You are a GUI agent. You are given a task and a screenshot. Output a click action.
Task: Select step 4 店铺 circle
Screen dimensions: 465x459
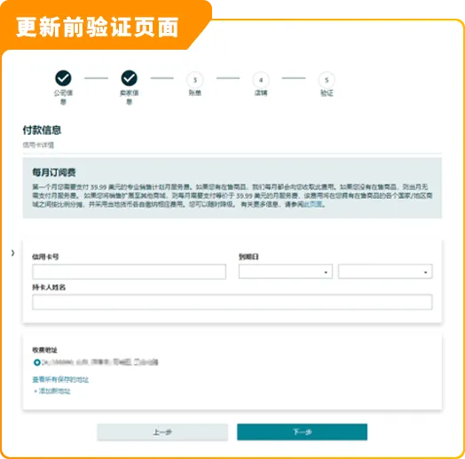[x=261, y=80]
